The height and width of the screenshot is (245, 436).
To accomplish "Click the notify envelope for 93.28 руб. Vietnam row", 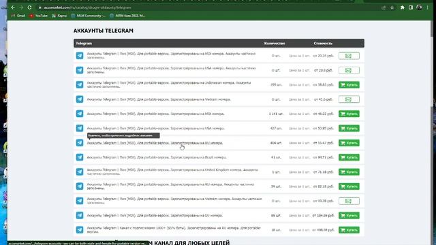I will coord(349,201).
